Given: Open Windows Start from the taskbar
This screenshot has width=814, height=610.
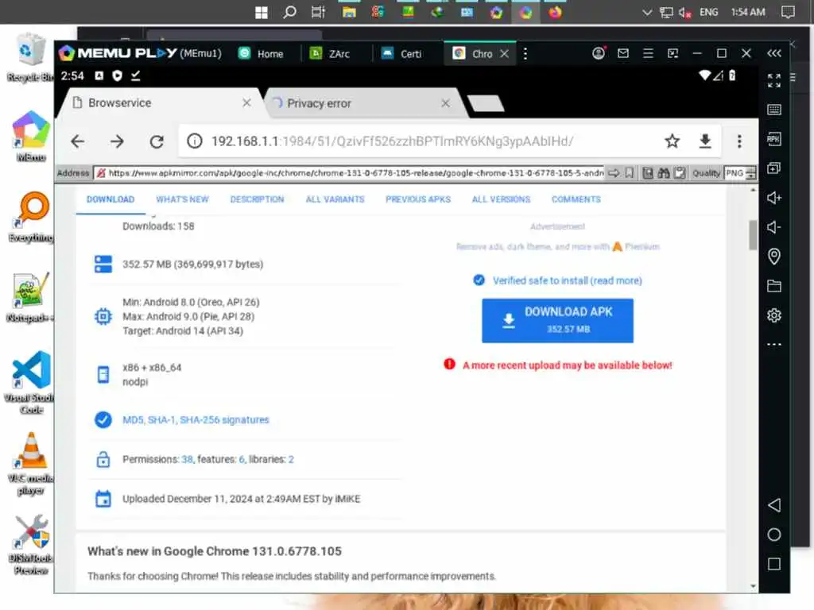Looking at the screenshot, I should [x=262, y=13].
